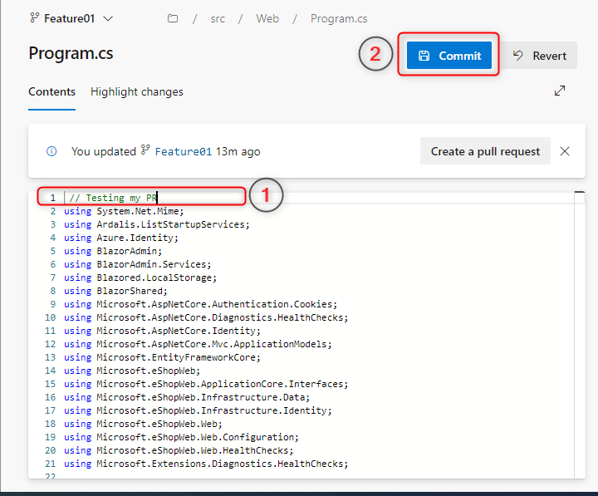Image resolution: width=598 pixels, height=496 pixels.
Task: Click the 'using BlazorShared;' line
Action: tap(116, 291)
